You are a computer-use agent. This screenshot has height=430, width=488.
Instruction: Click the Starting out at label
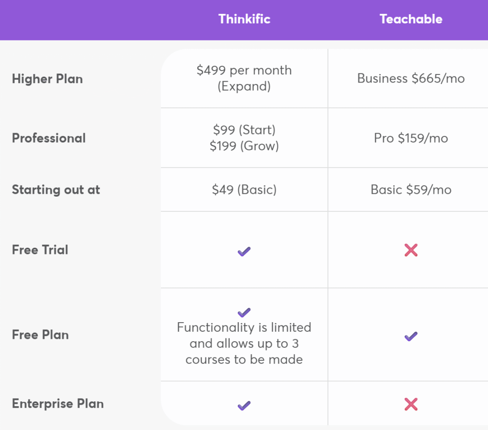56,189
